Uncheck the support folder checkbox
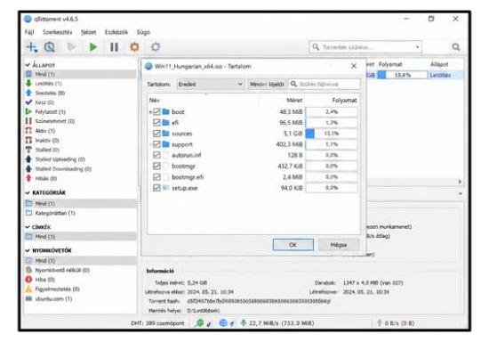489x342 pixels. (x=156, y=144)
